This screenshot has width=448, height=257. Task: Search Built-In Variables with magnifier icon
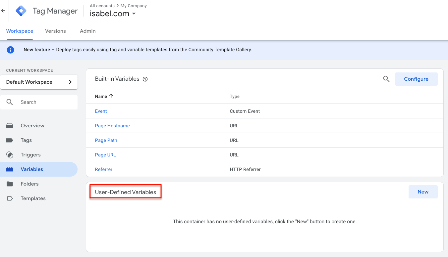coord(386,79)
